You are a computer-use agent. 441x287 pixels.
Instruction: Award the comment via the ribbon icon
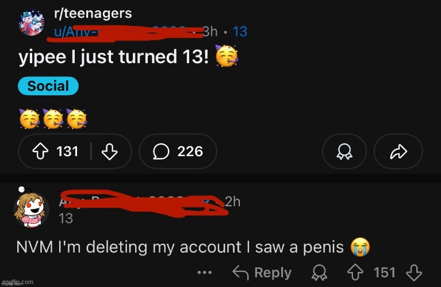click(320, 273)
